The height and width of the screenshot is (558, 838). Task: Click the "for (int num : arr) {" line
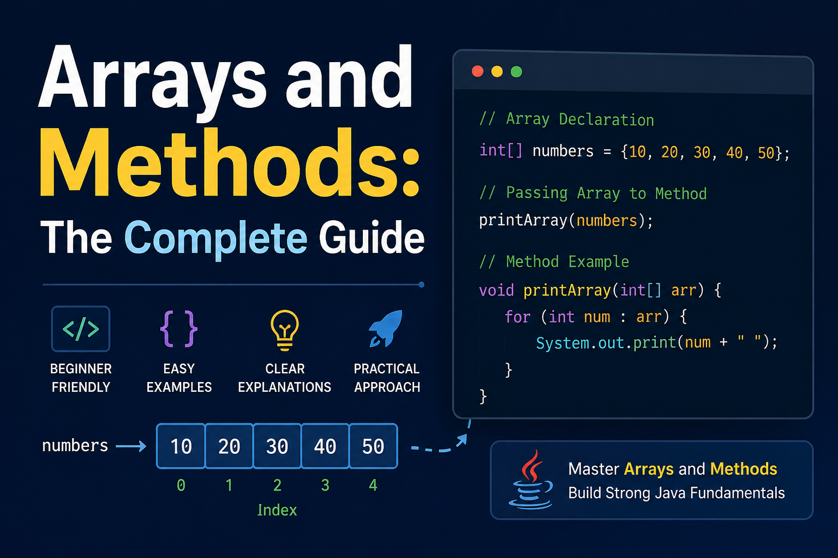coord(596,317)
